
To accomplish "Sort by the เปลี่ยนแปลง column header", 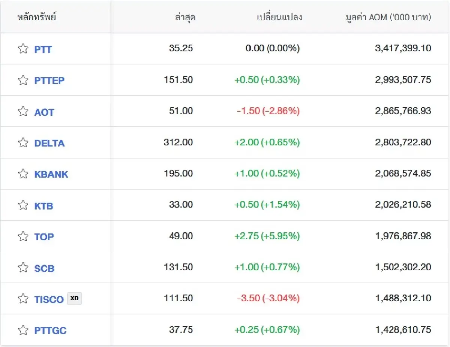I will click(x=279, y=17).
